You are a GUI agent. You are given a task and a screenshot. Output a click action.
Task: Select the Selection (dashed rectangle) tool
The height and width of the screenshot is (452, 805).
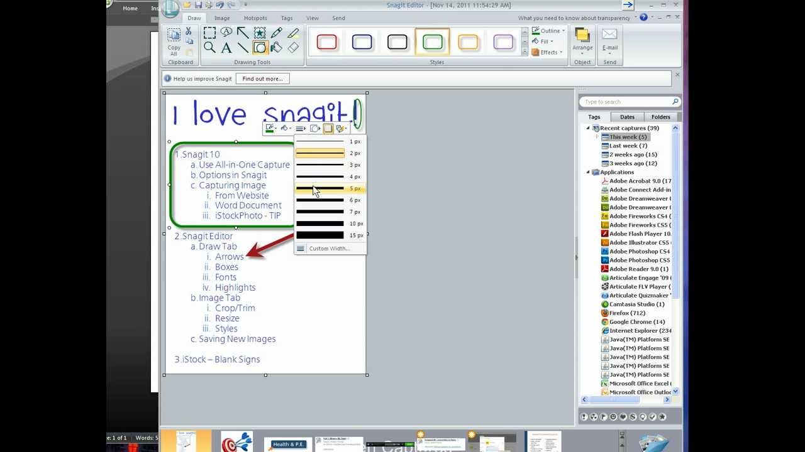click(209, 33)
